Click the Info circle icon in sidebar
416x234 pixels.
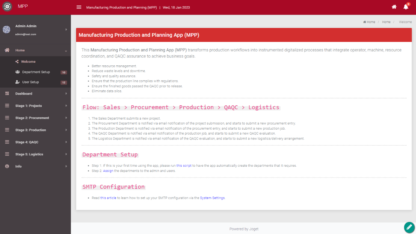(7, 166)
